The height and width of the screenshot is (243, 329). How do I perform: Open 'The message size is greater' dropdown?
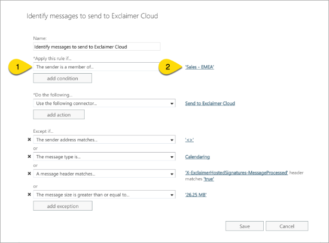point(172,195)
